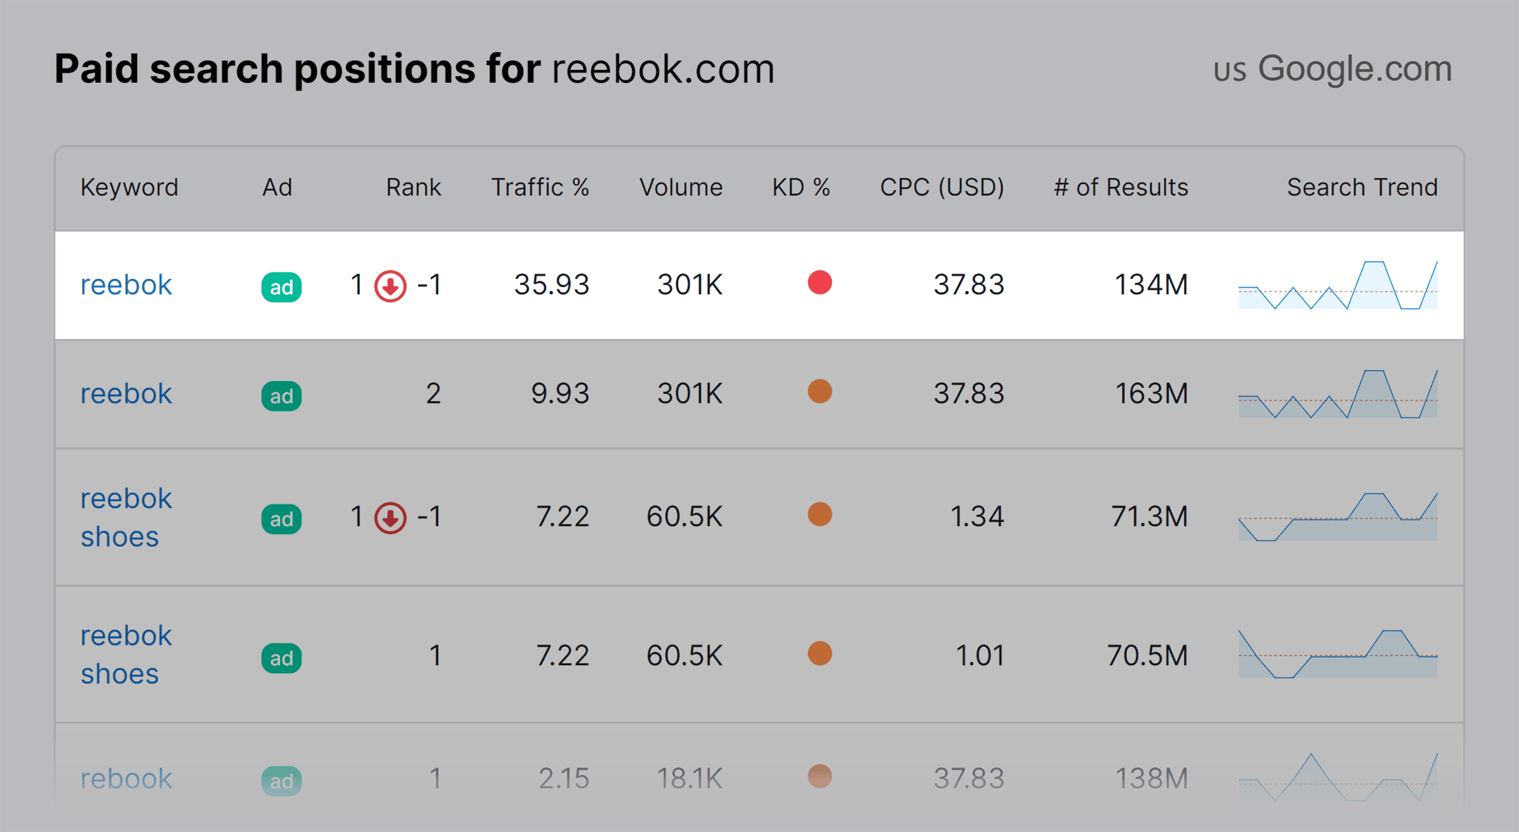This screenshot has height=832, width=1519.
Task: Sort results by CPC (USD) column
Action: click(941, 187)
